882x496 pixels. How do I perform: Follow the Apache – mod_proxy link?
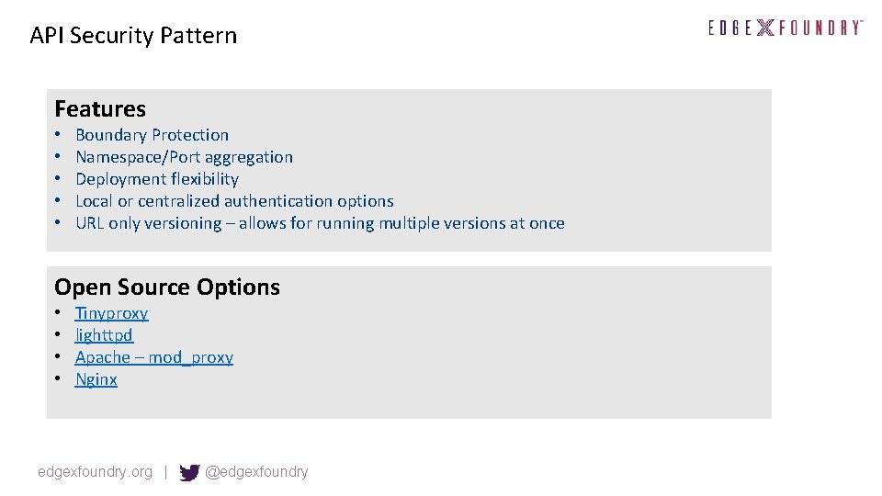click(x=153, y=357)
